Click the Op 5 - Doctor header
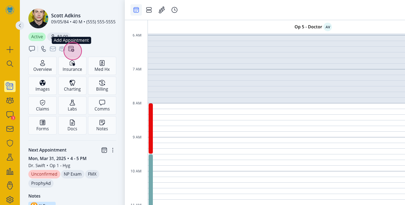 point(308,27)
